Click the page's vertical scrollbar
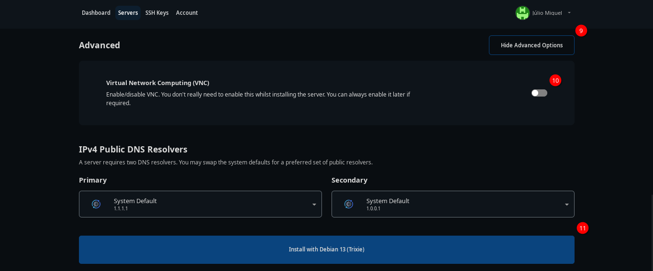This screenshot has height=271, width=653. click(651, 229)
